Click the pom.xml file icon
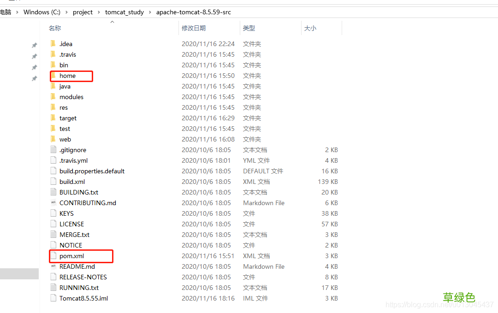Viewport: 498px width, 313px height. tap(53, 256)
